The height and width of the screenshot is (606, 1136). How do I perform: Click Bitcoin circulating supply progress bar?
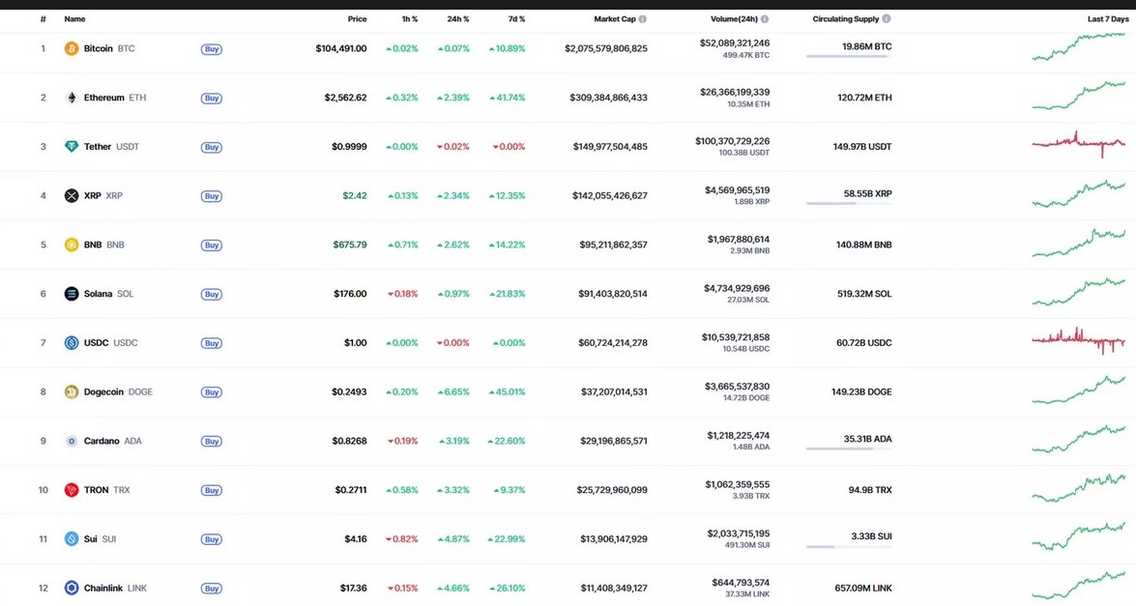click(848, 57)
